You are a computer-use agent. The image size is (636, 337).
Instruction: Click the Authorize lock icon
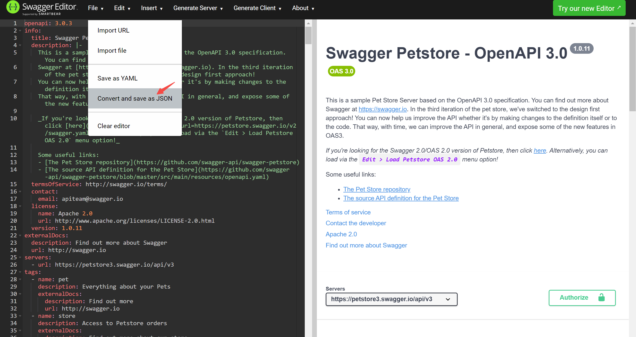click(601, 297)
